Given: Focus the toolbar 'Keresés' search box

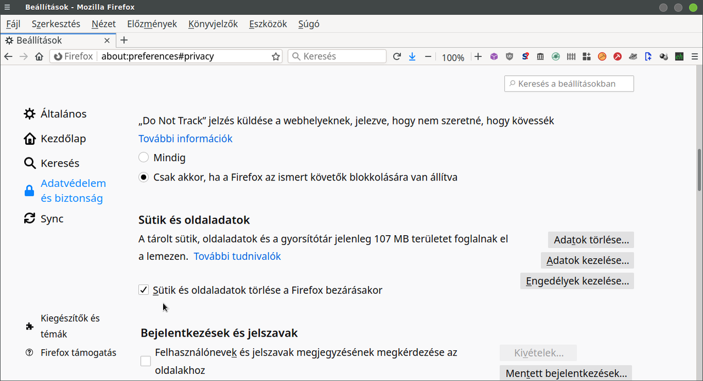Looking at the screenshot, I should click(x=337, y=56).
